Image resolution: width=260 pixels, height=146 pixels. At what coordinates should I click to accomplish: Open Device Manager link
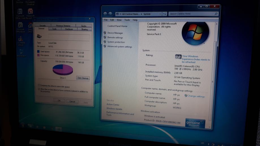pos(115,33)
